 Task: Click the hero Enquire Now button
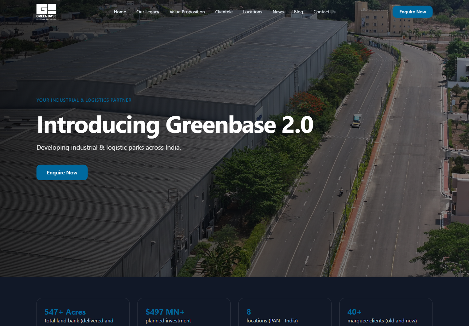pyautogui.click(x=62, y=172)
